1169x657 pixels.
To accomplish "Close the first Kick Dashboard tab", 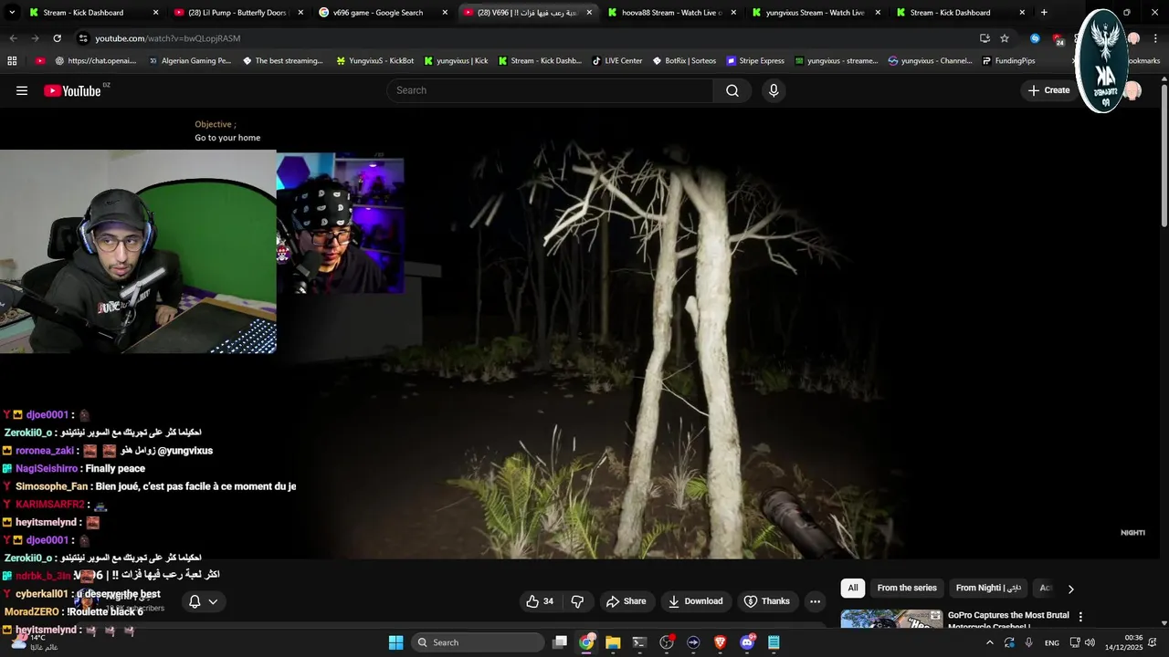I will (155, 13).
